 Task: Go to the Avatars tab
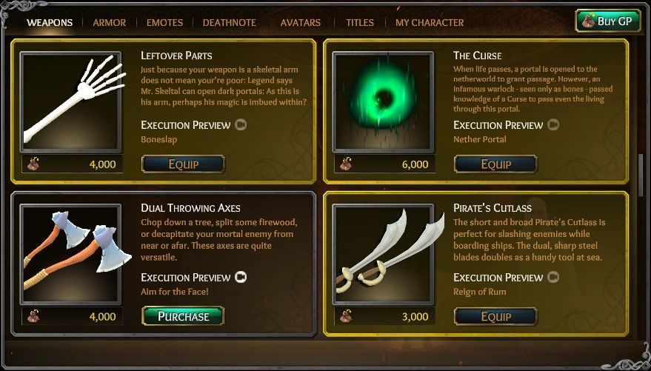tap(300, 22)
